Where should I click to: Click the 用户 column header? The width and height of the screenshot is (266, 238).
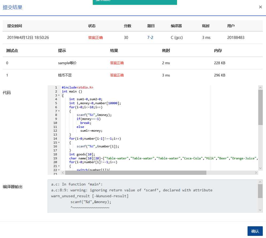click(x=231, y=26)
